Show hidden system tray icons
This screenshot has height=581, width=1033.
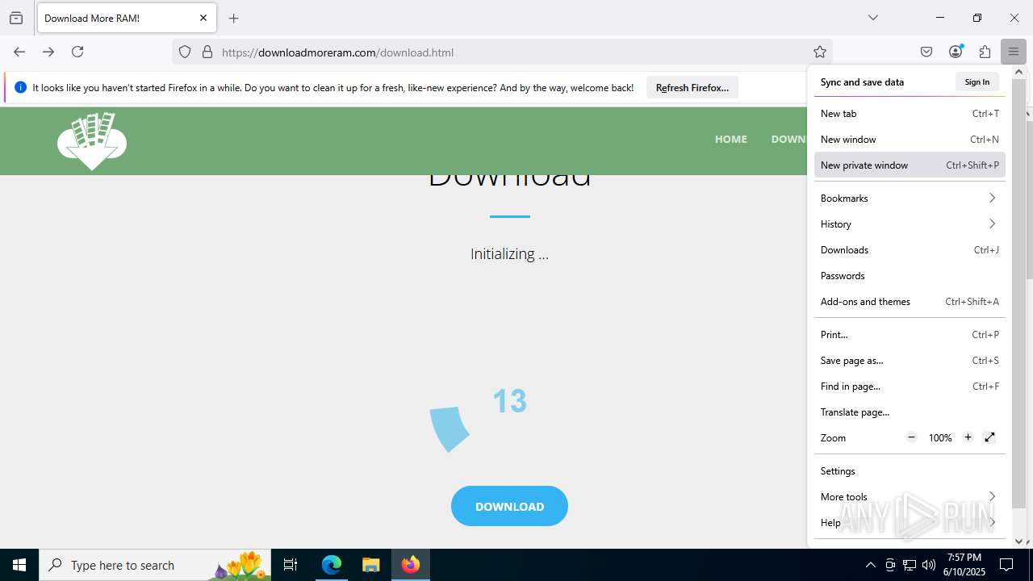(870, 565)
